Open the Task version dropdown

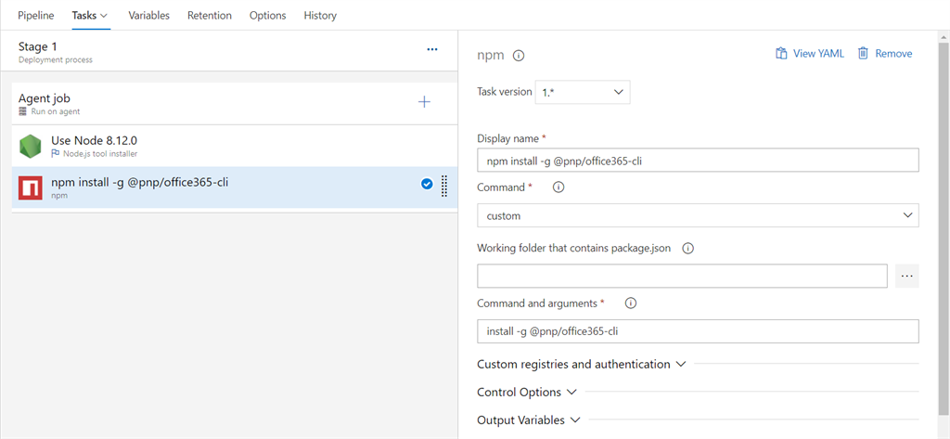583,93
